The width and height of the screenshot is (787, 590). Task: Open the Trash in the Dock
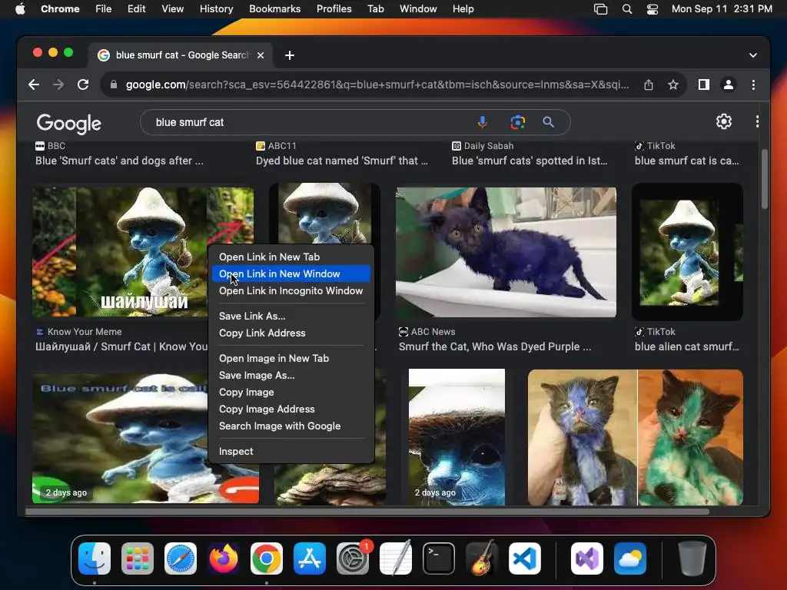click(x=692, y=559)
